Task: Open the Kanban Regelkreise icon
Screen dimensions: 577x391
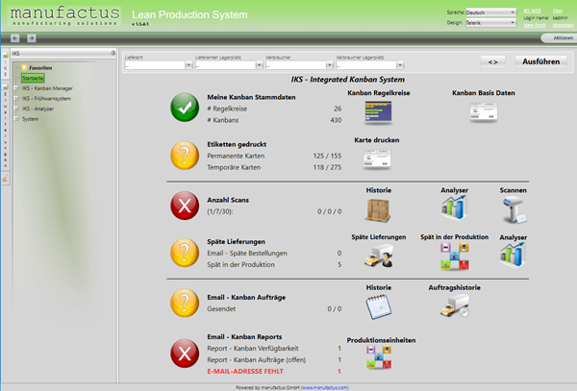Action: pos(378,112)
